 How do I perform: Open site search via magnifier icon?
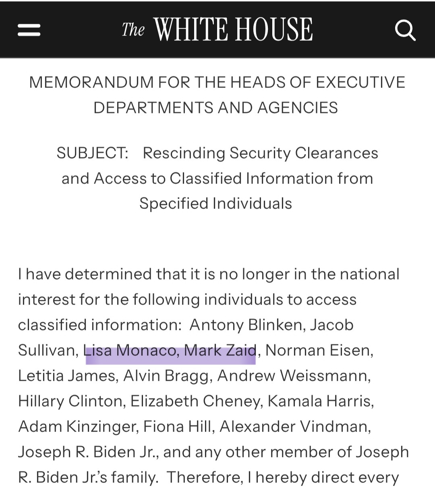[x=404, y=30]
